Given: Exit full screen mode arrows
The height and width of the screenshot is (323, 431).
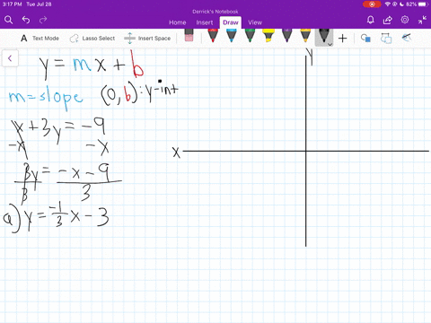Looking at the screenshot, I should tap(422, 20).
